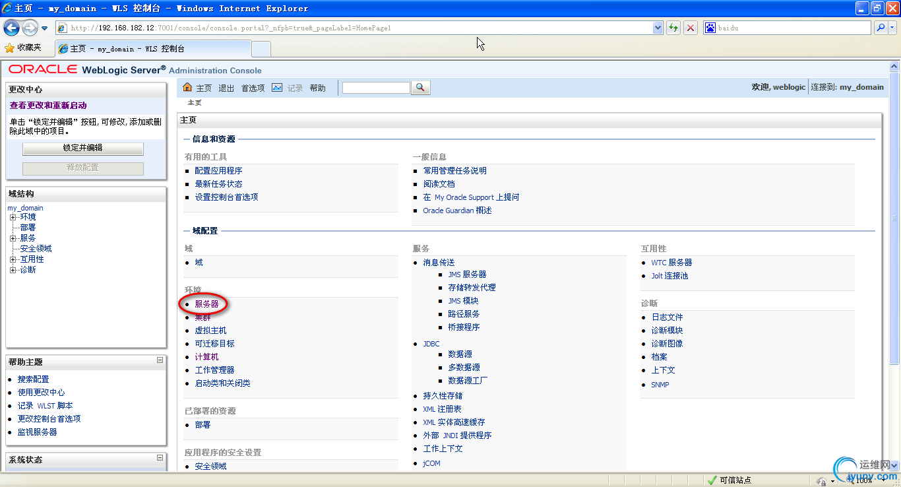
Task: Expand the 互用性 tree node
Action: (13, 259)
